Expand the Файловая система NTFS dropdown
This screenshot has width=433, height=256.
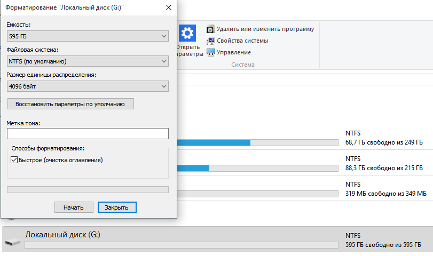coord(88,61)
